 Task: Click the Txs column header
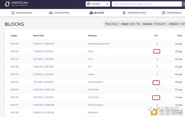(x=156, y=36)
